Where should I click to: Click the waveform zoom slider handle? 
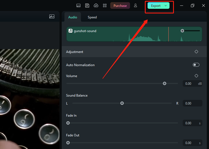182,31
